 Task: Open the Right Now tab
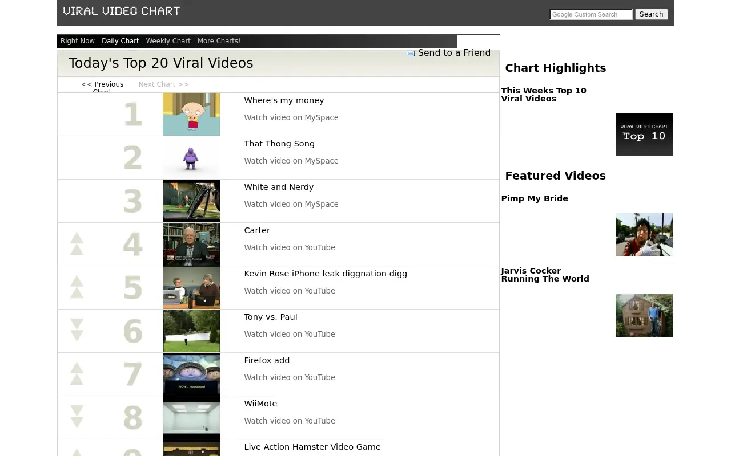78,41
